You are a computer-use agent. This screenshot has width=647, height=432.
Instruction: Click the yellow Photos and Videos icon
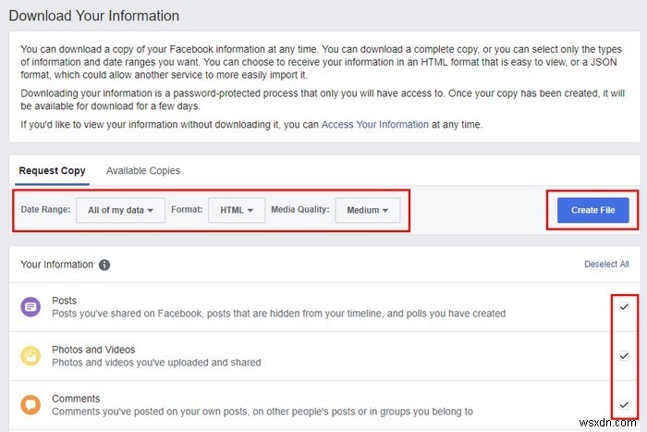(x=31, y=356)
